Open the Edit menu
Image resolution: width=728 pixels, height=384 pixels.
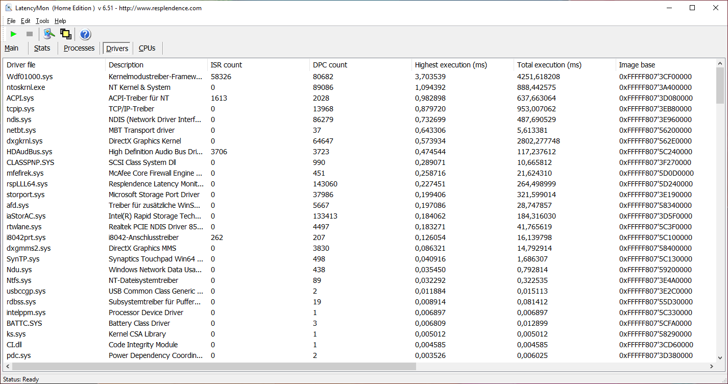(26, 21)
